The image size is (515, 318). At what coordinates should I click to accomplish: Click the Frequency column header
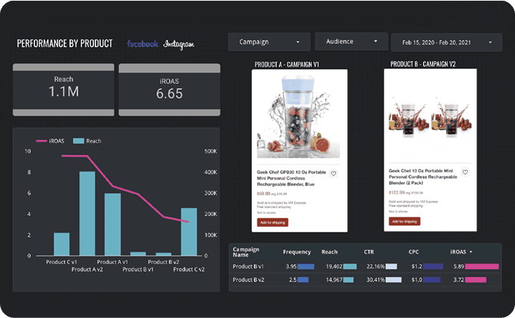click(x=296, y=252)
